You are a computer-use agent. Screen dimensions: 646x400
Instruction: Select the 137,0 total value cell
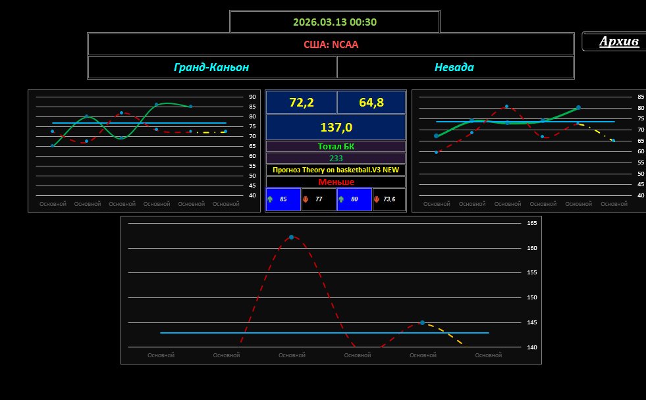click(336, 127)
